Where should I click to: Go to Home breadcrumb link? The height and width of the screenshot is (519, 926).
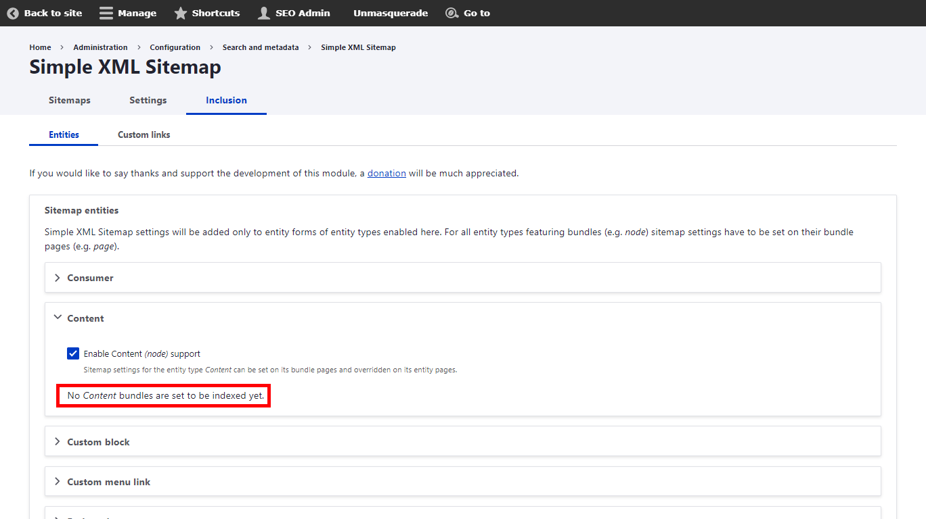point(40,47)
